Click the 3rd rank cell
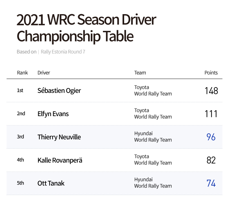Viewport: 229px width, 201px height. pyautogui.click(x=20, y=137)
